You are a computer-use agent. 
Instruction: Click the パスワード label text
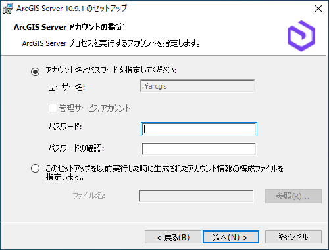point(65,127)
